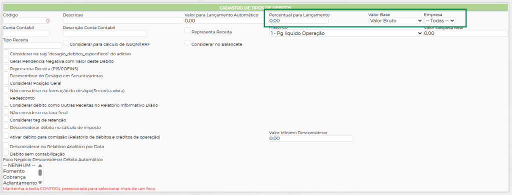Tick Não considerar na taxa final
The image size is (512, 195).
coord(6,111)
